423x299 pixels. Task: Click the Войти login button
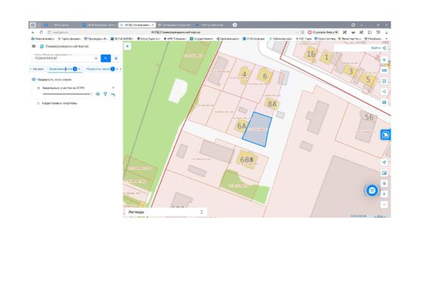click(378, 48)
